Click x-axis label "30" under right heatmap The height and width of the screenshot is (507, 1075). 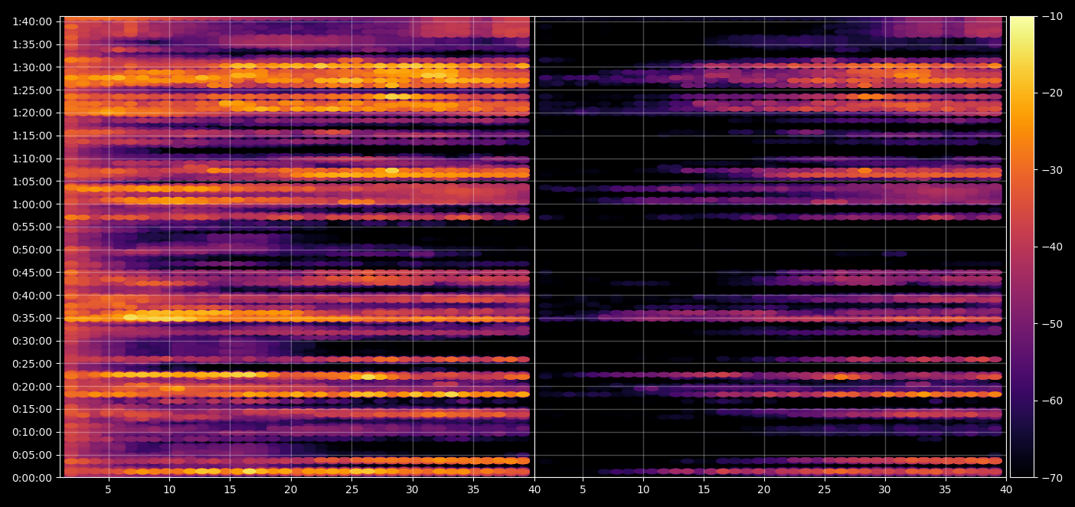[x=885, y=489]
